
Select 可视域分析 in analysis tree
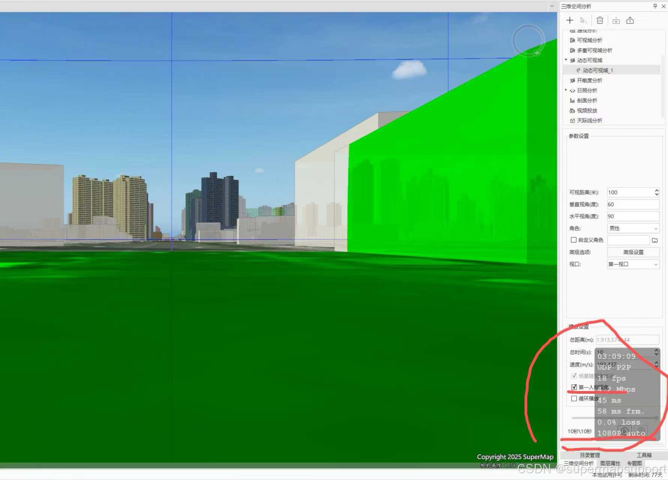tap(590, 40)
